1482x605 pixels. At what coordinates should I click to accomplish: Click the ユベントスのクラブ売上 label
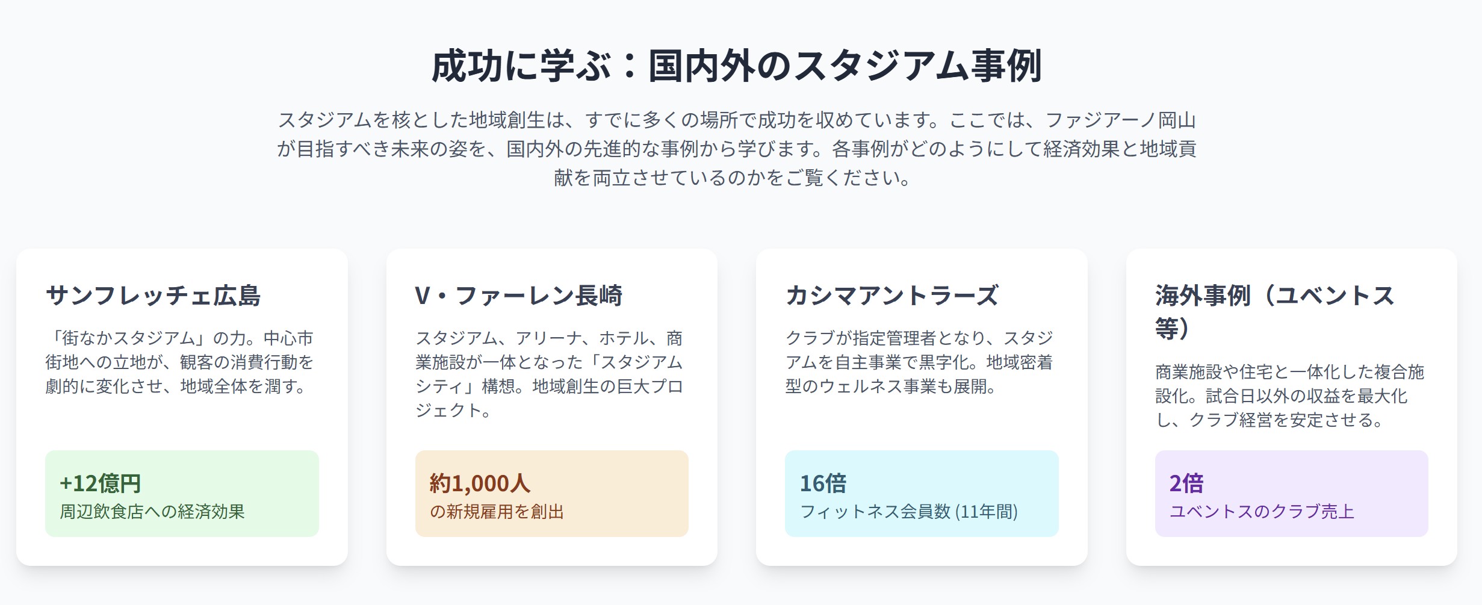pyautogui.click(x=1262, y=512)
